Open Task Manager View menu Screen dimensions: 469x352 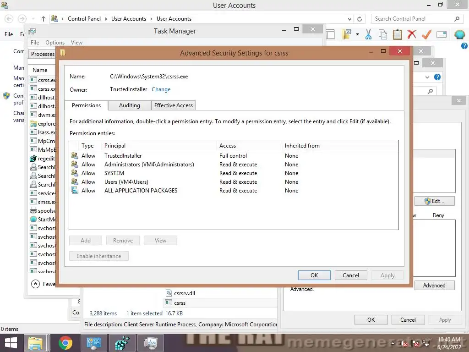pos(76,43)
